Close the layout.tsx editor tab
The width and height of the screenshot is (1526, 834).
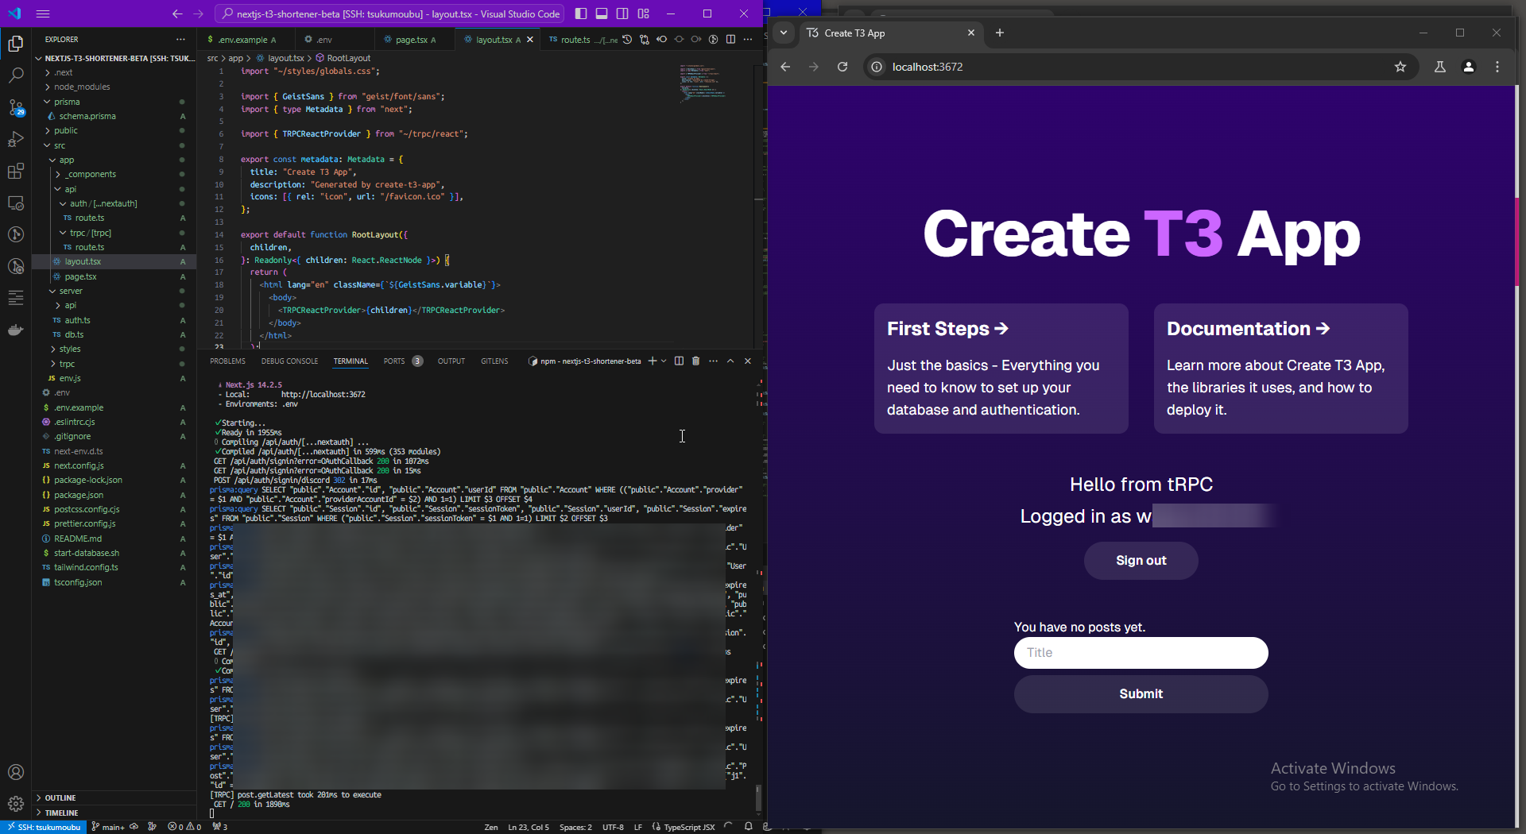tap(530, 39)
